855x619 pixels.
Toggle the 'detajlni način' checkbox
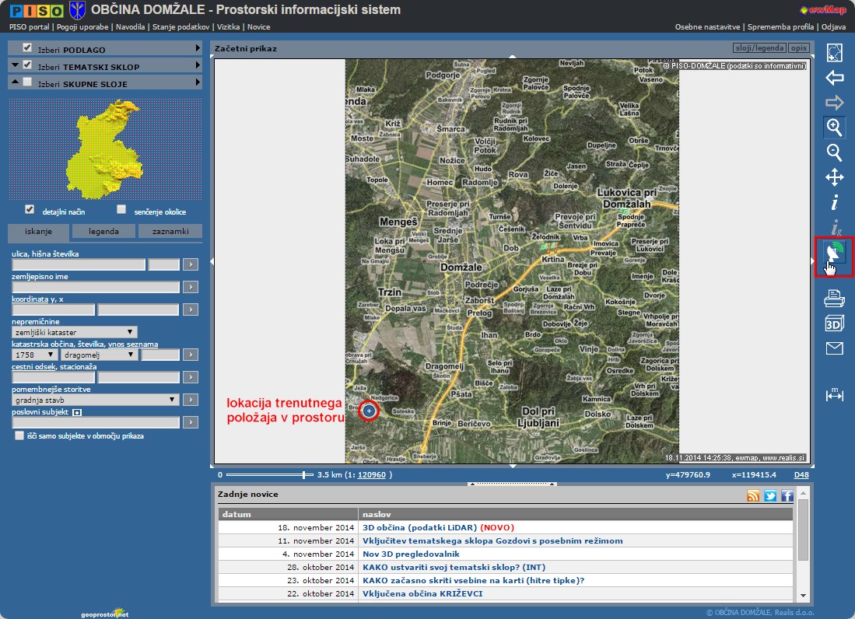(30, 209)
